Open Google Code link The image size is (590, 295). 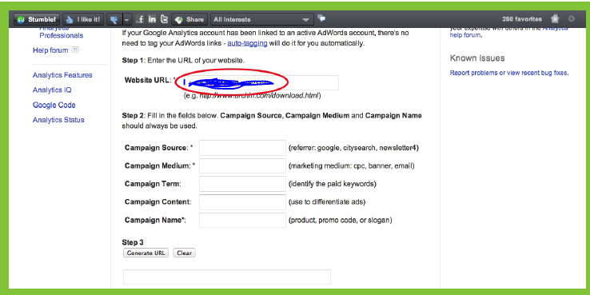click(x=54, y=105)
